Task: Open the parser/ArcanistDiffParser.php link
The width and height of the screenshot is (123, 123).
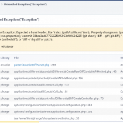Action: coord(32,65)
